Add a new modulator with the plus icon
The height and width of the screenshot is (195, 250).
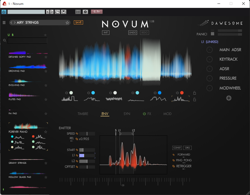click(x=229, y=98)
